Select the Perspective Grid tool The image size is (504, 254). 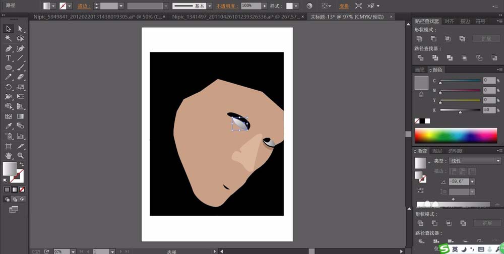pos(21,106)
